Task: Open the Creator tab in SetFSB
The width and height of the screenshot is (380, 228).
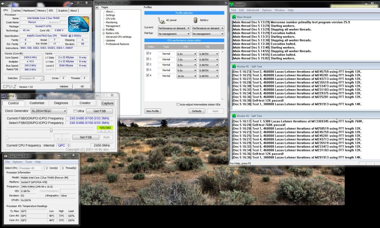Action: click(85, 103)
